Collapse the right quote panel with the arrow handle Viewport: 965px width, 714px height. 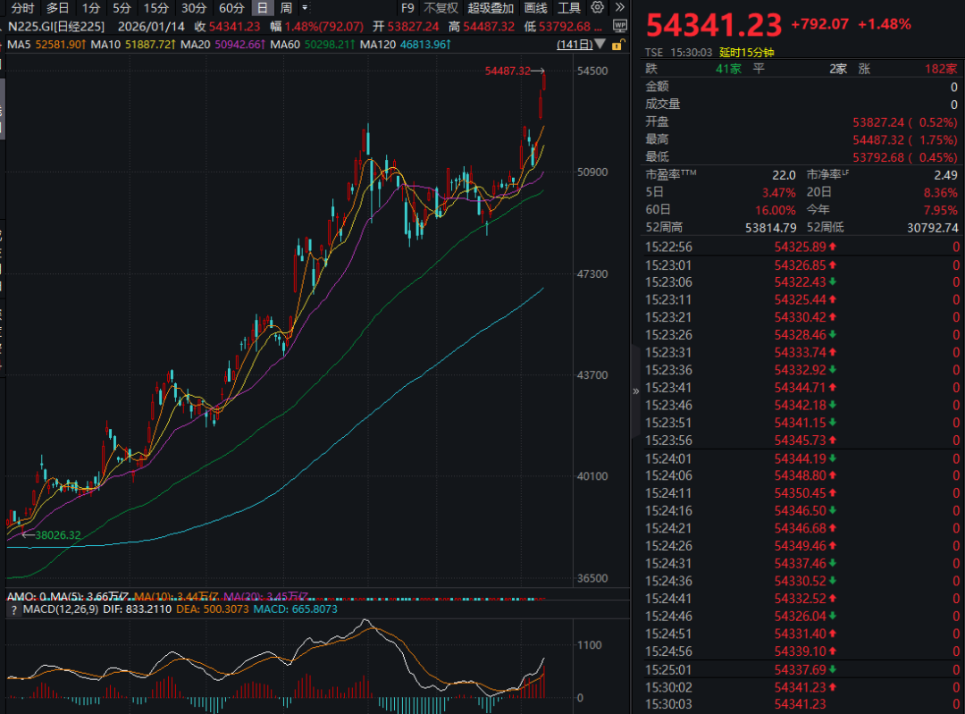tap(635, 391)
